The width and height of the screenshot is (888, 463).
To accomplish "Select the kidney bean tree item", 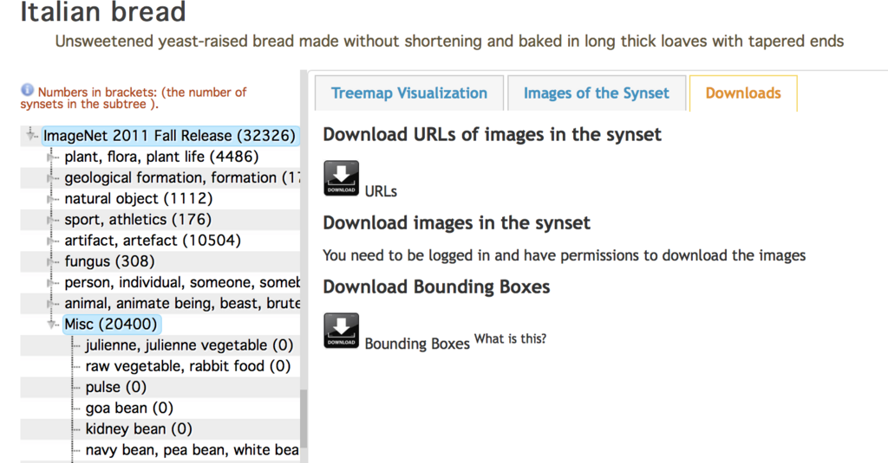I will [139, 429].
